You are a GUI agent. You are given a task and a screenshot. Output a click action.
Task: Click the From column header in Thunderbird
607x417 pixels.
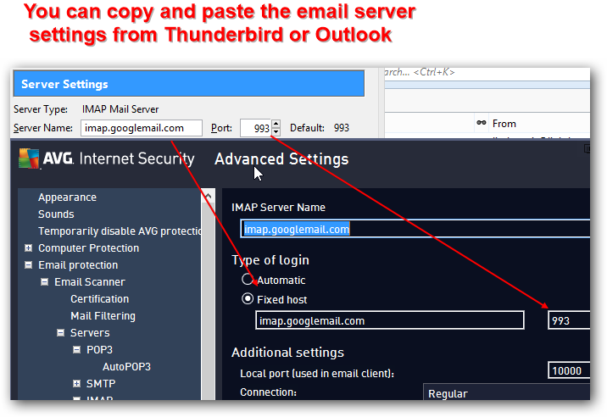(504, 124)
